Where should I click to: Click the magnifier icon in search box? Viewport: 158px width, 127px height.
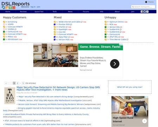[x=133, y=7]
